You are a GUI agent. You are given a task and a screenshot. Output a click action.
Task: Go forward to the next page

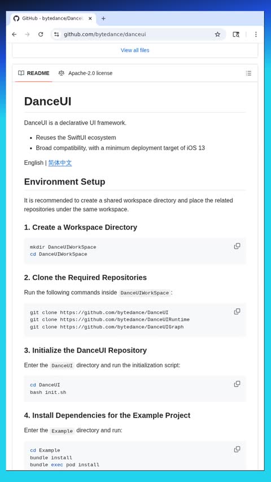(x=27, y=34)
